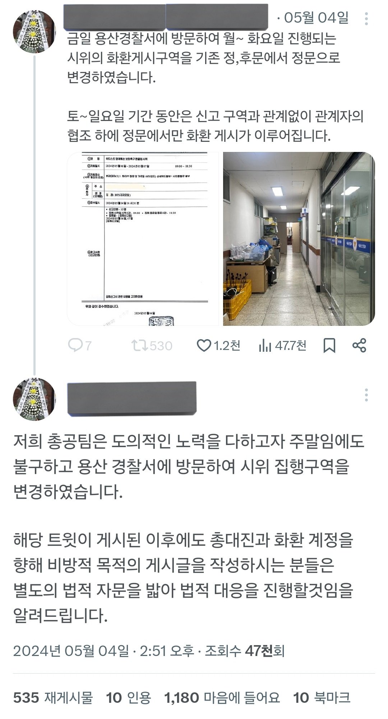Open the police station hallway photo
Image resolution: width=388 pixels, height=719 pixels.
tap(299, 239)
